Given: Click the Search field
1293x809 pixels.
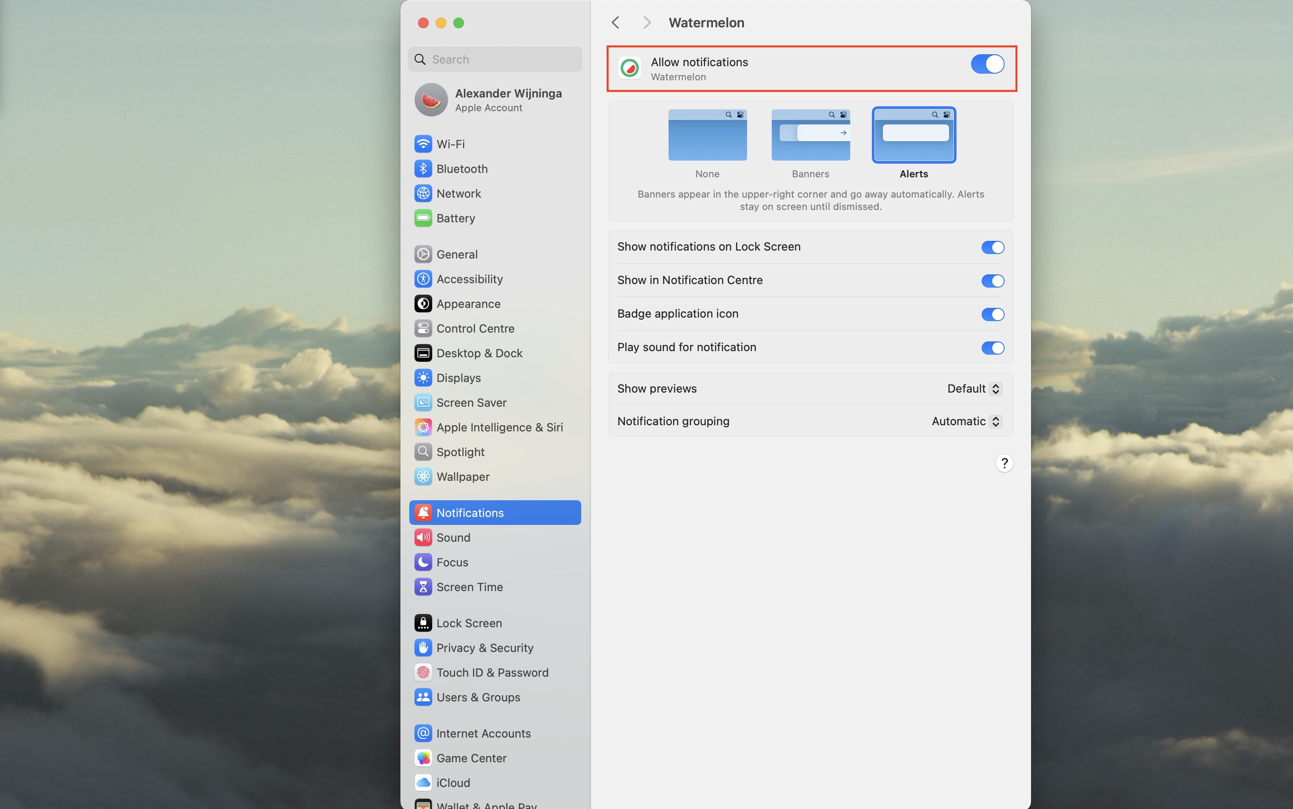Looking at the screenshot, I should (495, 59).
